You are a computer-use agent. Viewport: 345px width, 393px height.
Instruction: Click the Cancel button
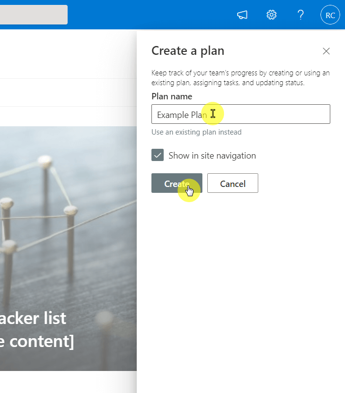point(233,183)
